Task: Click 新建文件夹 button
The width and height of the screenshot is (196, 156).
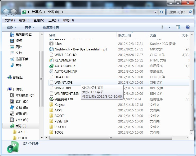Action: (x=51, y=27)
